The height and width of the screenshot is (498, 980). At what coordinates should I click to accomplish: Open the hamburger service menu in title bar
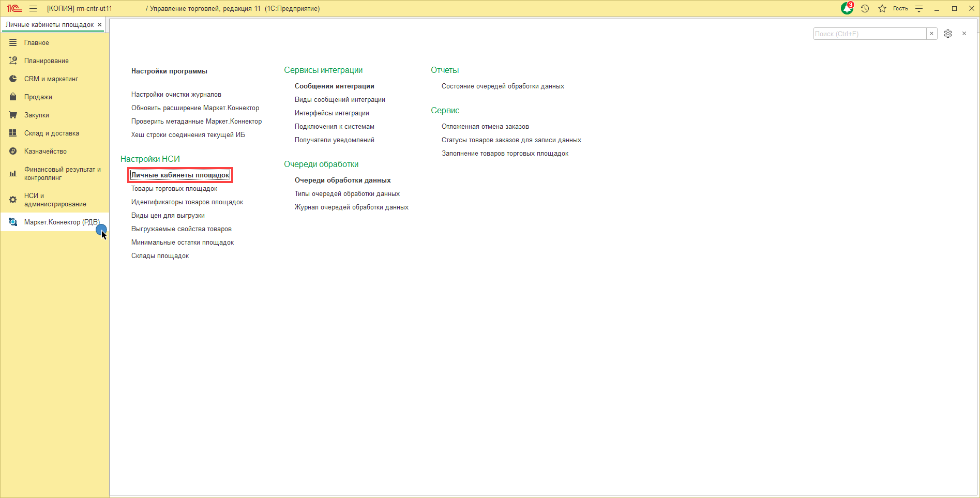tap(33, 8)
